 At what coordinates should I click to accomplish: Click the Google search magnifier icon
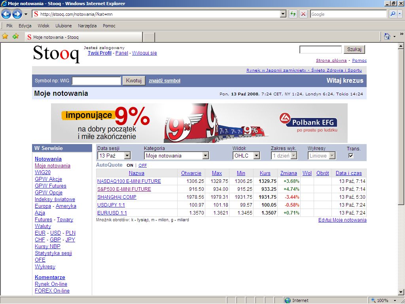[x=393, y=14]
